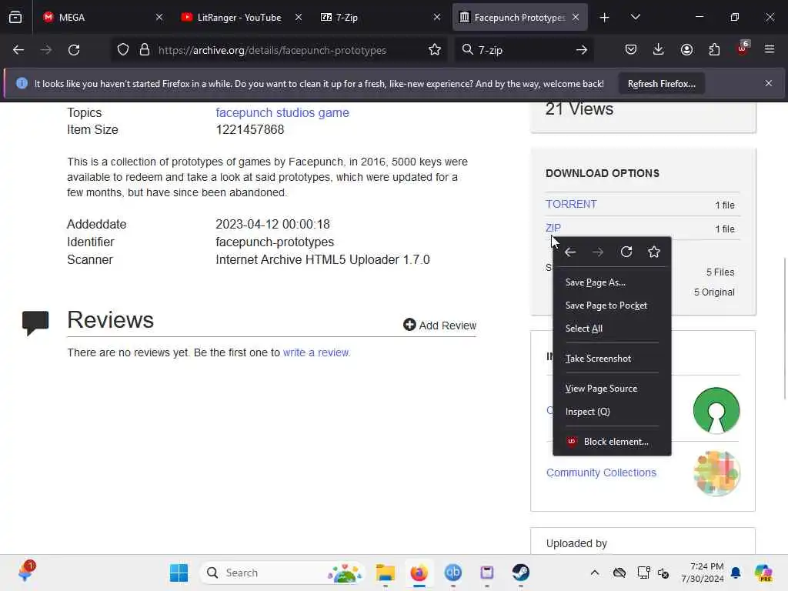This screenshot has width=788, height=591.
Task: Switch to LitRanger - YouTube tab
Action: coord(239,18)
